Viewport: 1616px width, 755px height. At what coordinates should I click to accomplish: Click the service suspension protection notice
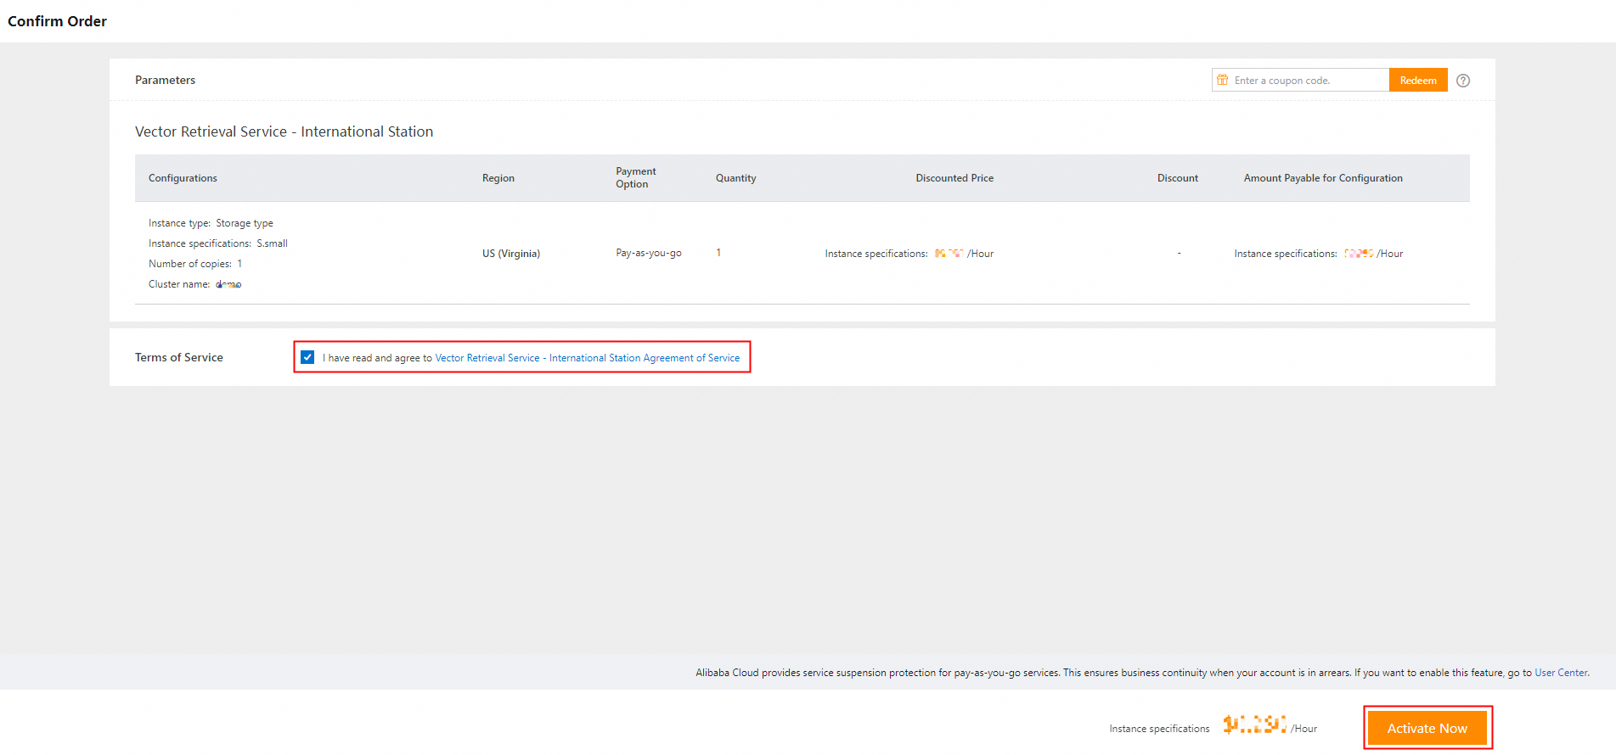click(1142, 673)
